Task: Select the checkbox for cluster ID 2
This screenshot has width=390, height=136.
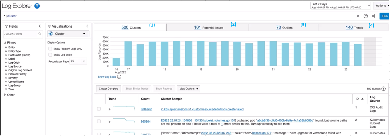Action: pyautogui.click(x=99, y=121)
